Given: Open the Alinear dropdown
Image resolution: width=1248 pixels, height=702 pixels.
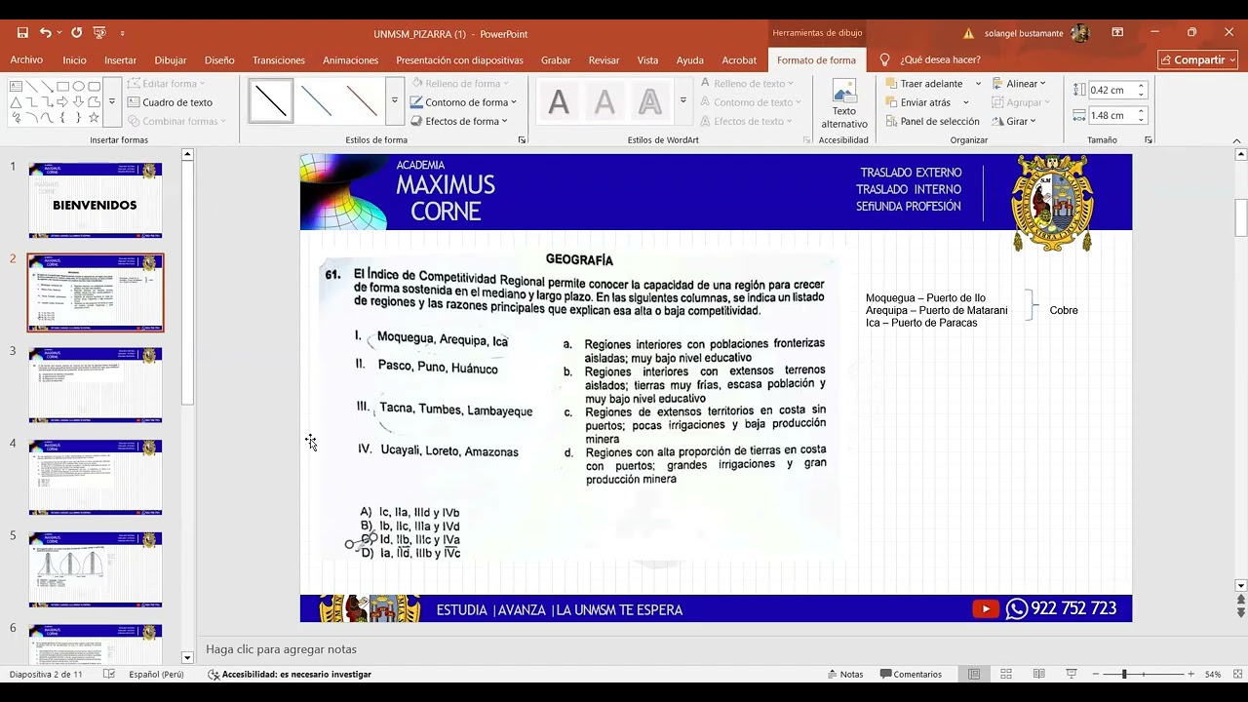Looking at the screenshot, I should [1019, 84].
